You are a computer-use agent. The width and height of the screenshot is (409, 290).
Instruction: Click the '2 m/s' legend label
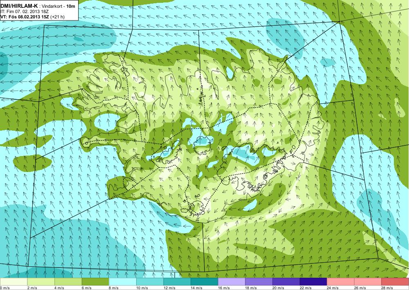tap(32, 288)
